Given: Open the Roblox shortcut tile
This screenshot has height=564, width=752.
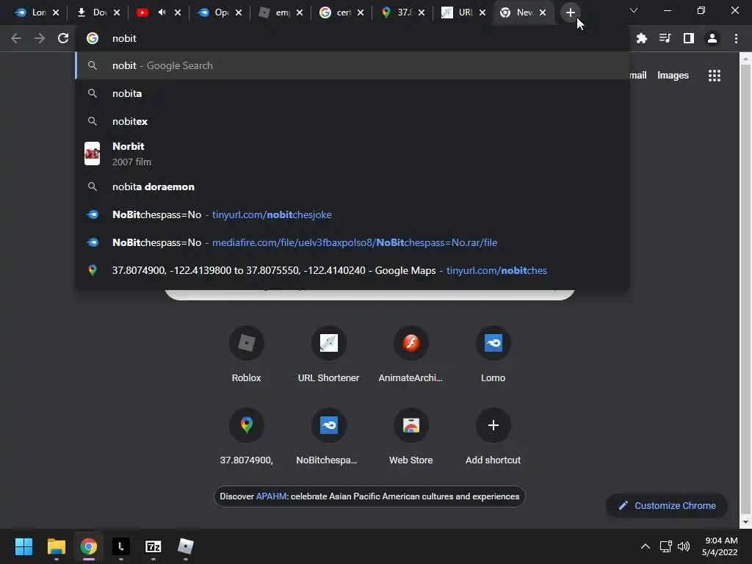Looking at the screenshot, I should [x=246, y=355].
